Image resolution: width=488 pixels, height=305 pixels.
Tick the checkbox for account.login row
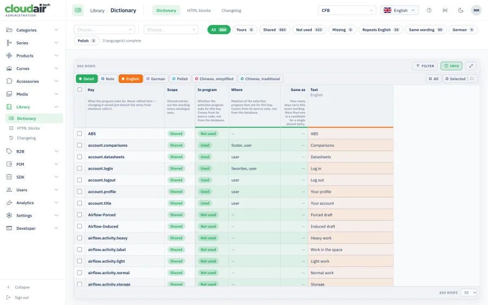point(80,168)
